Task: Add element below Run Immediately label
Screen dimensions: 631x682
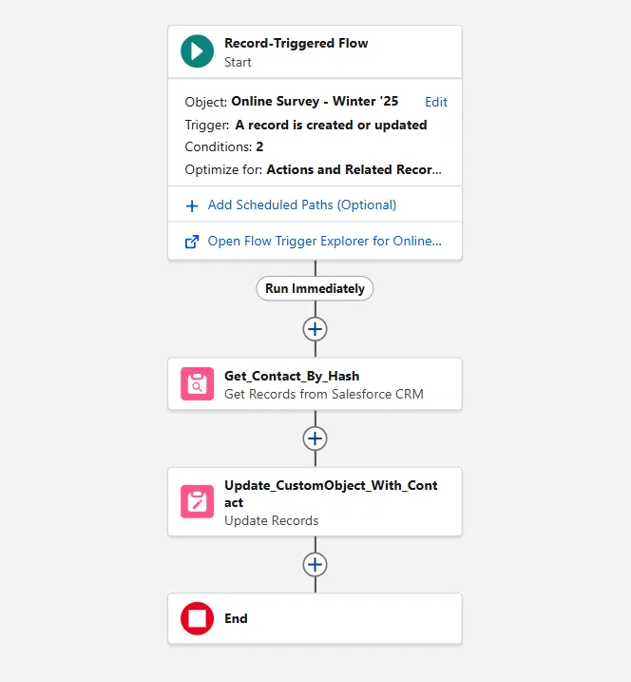Action: coord(315,329)
